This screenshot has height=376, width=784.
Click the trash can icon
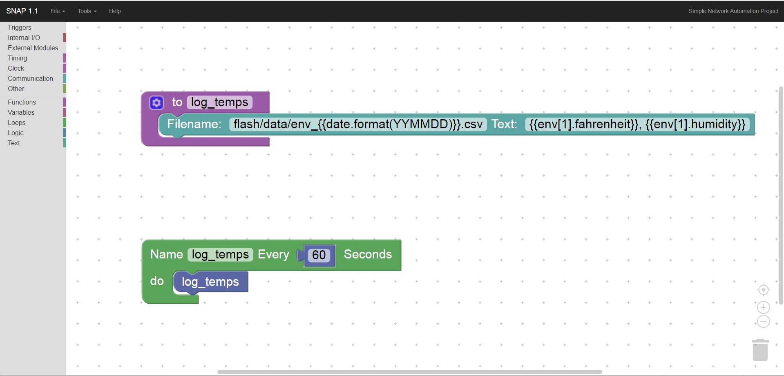[x=760, y=350]
